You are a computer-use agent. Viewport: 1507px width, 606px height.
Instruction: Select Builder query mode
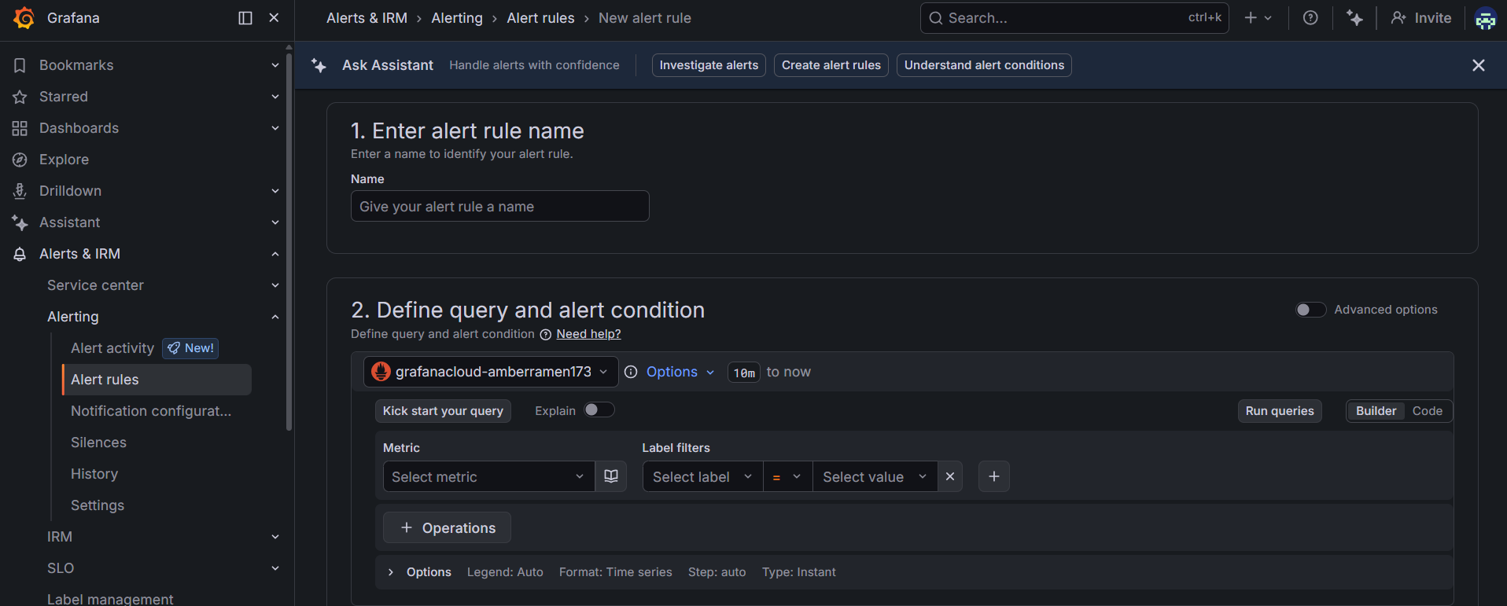1376,411
